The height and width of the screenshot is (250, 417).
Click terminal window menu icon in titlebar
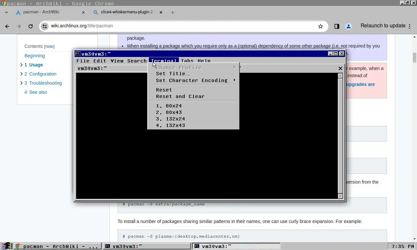pyautogui.click(x=78, y=54)
